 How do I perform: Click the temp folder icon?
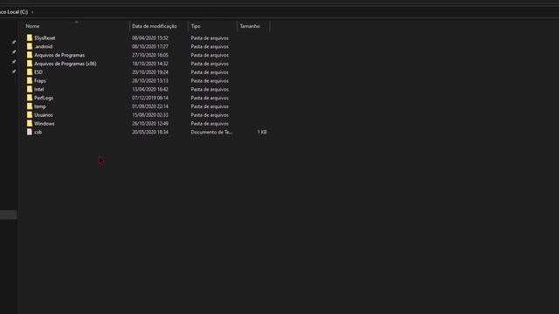click(x=30, y=106)
